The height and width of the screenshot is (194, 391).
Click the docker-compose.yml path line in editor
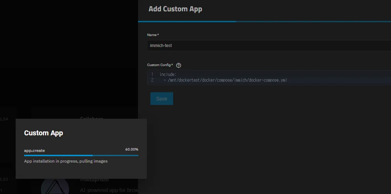(x=225, y=80)
